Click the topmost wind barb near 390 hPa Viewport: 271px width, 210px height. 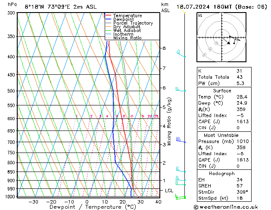(x=180, y=54)
